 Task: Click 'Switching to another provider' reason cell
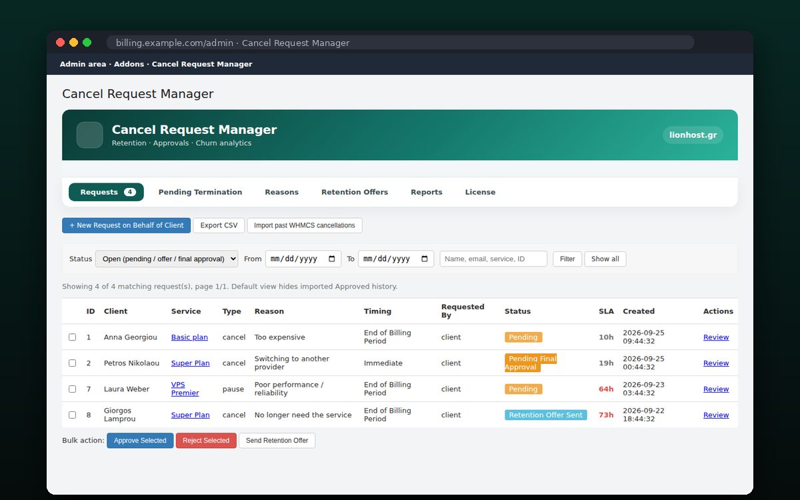292,363
